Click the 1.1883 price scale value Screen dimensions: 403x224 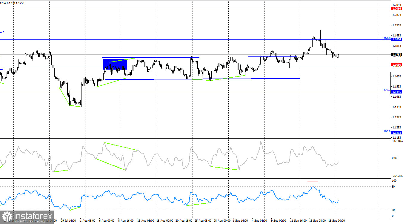point(397,36)
